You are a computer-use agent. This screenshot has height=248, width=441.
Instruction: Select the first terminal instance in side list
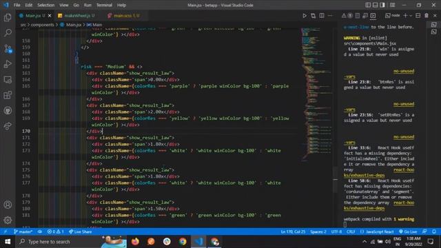coord(433,25)
